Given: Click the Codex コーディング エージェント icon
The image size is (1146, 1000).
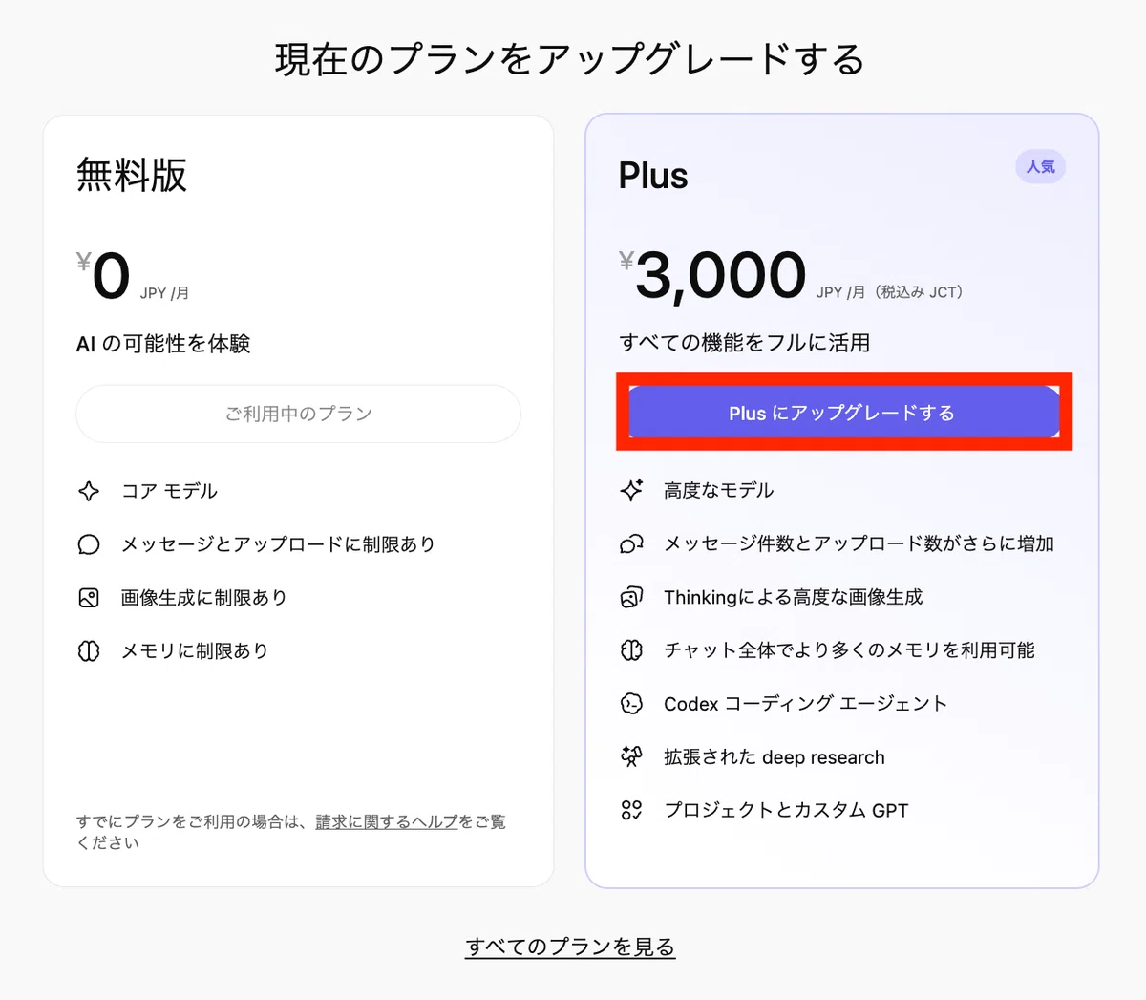Looking at the screenshot, I should pos(631,704).
